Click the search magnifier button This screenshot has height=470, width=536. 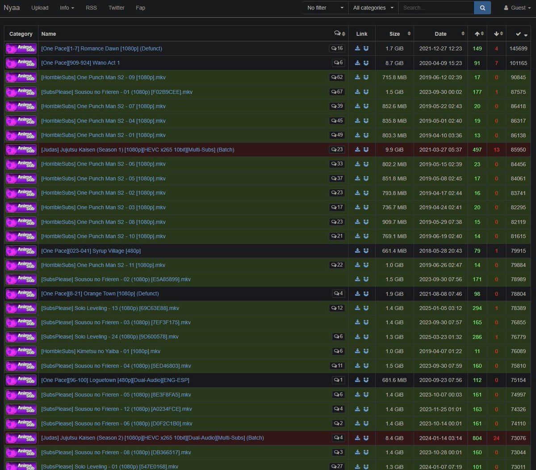(x=482, y=8)
